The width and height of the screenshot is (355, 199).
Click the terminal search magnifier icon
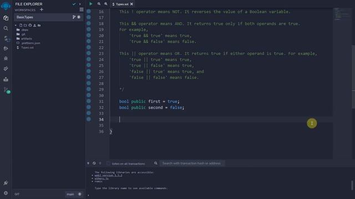click(x=156, y=163)
